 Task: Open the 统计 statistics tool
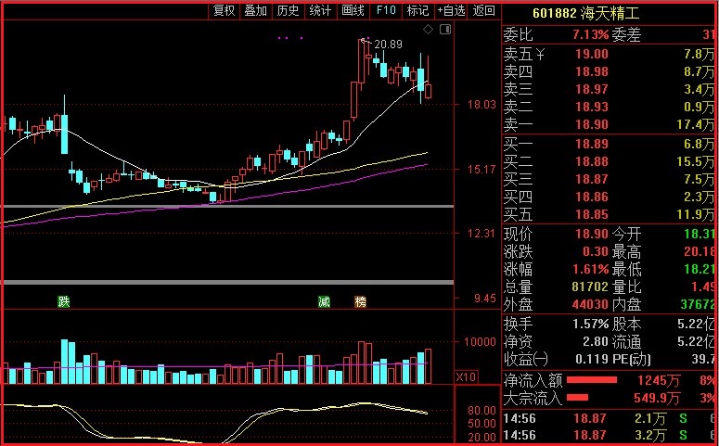tap(320, 10)
